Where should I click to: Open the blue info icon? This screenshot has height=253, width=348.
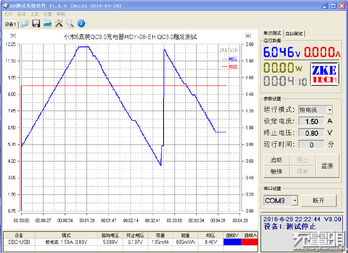click(x=81, y=23)
